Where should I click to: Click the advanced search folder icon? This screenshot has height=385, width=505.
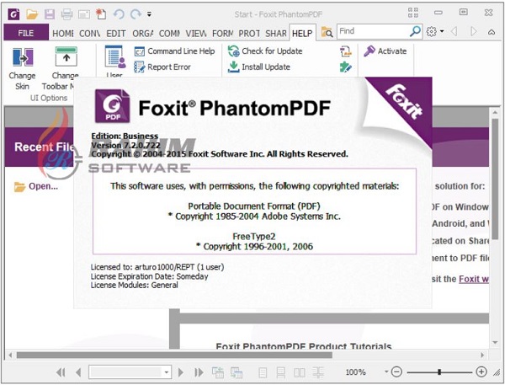[x=327, y=32]
